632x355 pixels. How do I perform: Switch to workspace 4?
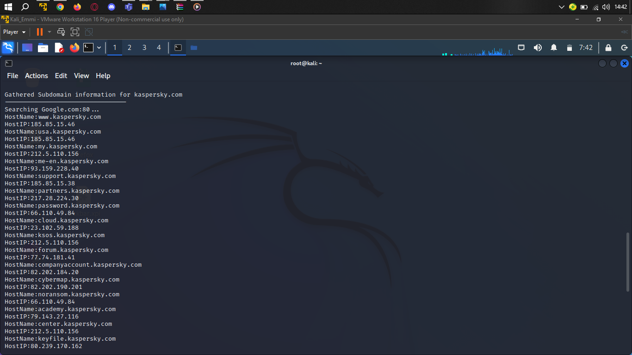[159, 48]
